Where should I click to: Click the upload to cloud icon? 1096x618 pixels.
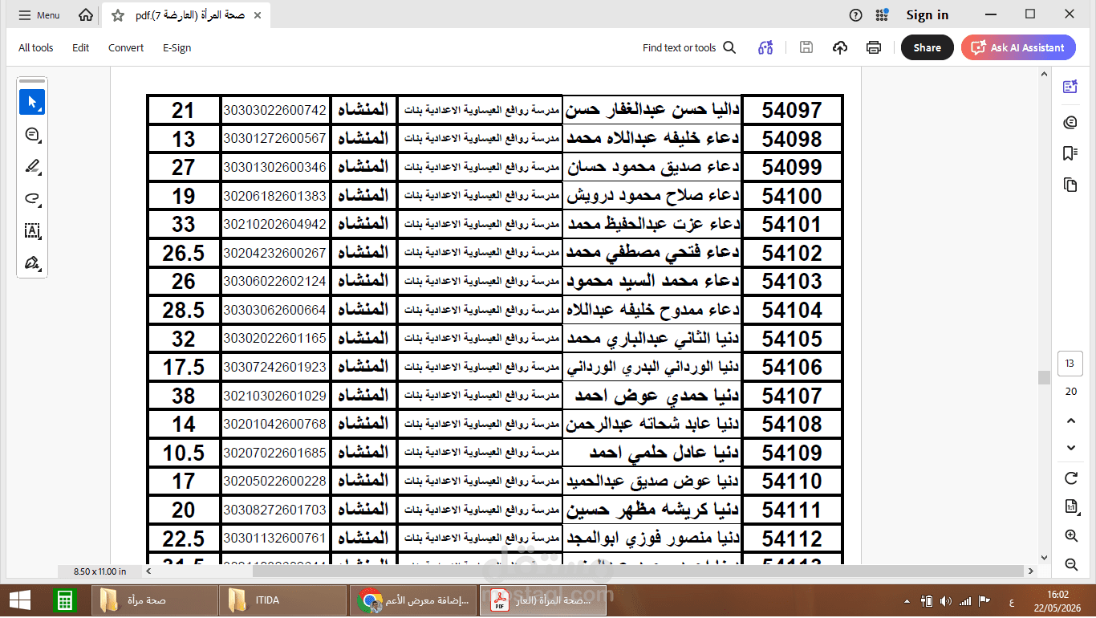pos(840,47)
